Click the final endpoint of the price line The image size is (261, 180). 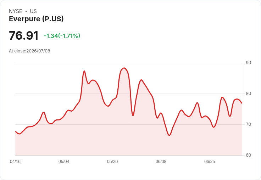pos(242,103)
